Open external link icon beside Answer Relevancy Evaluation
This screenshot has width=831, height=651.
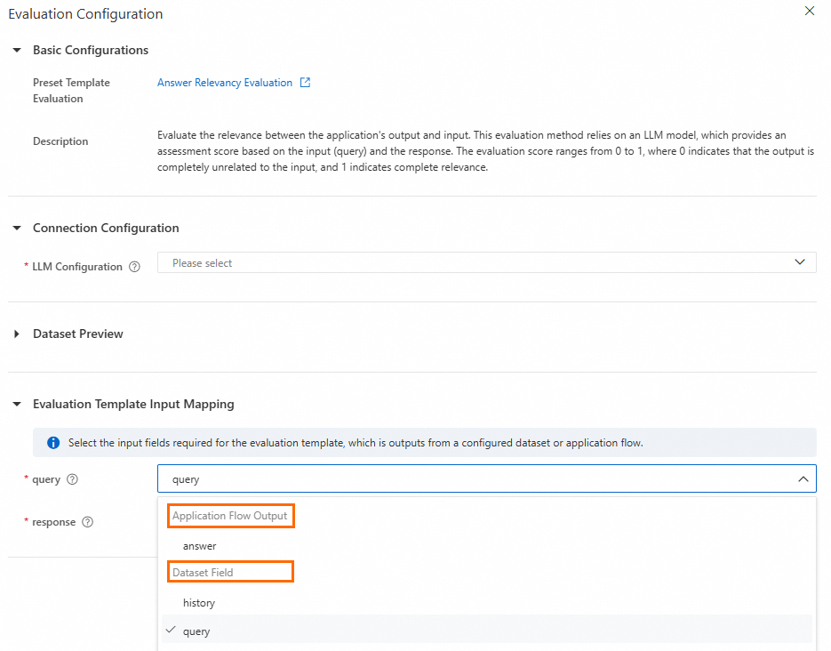pyautogui.click(x=305, y=83)
